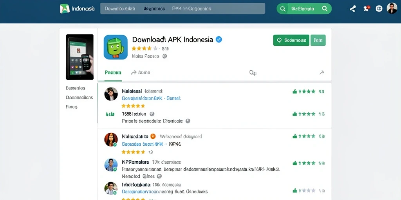Screen dimensions: 401x200
Task: Open the share icon in header
Action: pyautogui.click(x=353, y=9)
